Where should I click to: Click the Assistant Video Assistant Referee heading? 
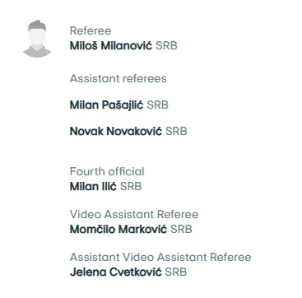(160, 258)
